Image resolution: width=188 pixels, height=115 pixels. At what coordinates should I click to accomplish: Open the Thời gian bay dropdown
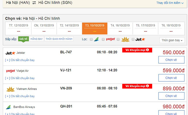(x=172, y=40)
